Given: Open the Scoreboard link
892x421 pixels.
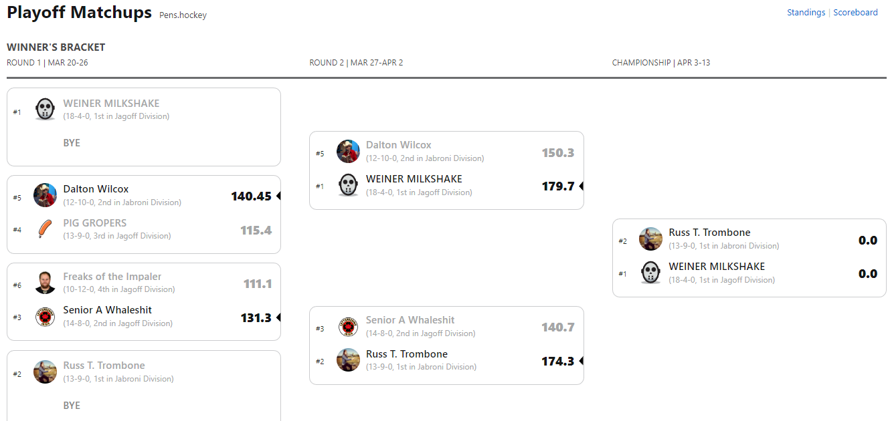Looking at the screenshot, I should click(855, 13).
